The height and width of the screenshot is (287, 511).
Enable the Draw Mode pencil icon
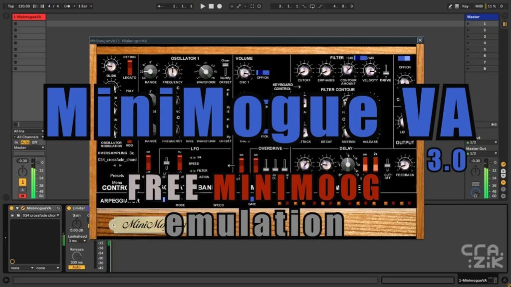(450, 6)
